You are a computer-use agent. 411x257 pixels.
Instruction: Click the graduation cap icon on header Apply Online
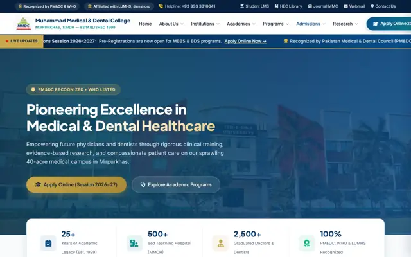375,24
